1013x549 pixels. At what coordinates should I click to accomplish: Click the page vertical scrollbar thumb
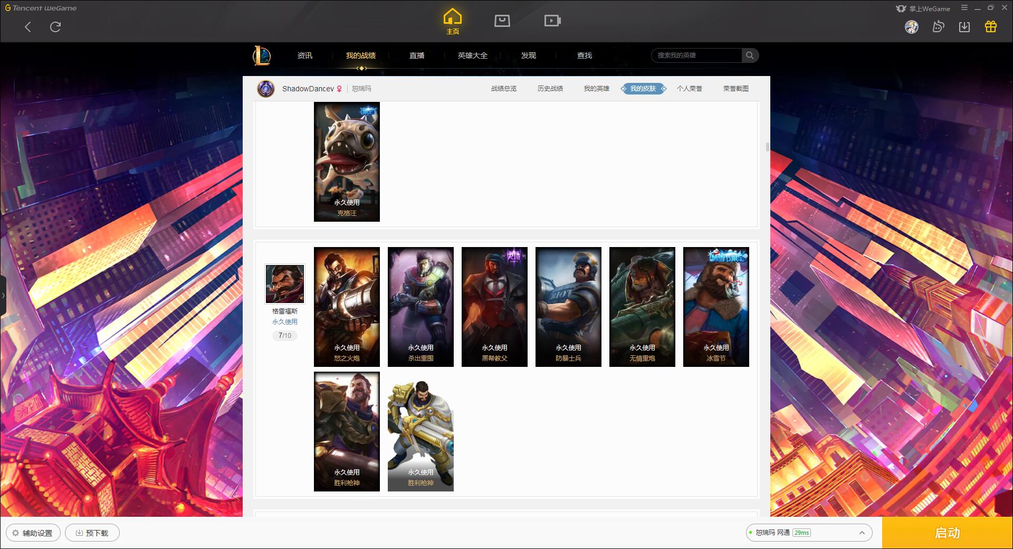pyautogui.click(x=767, y=147)
